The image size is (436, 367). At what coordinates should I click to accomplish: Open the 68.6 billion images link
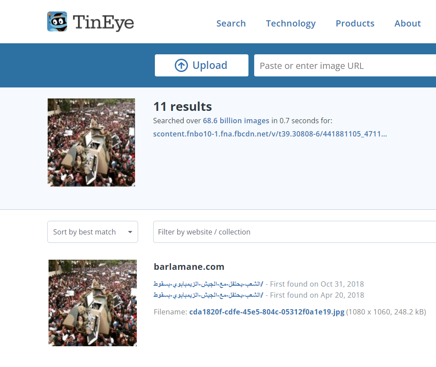pos(236,121)
